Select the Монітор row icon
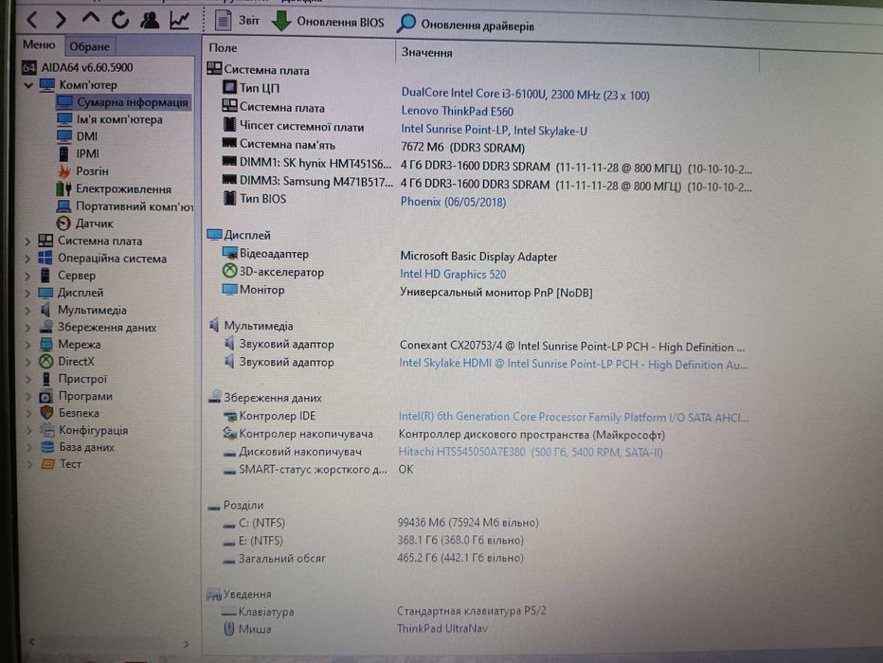Viewport: 883px width, 663px height. coord(229,289)
